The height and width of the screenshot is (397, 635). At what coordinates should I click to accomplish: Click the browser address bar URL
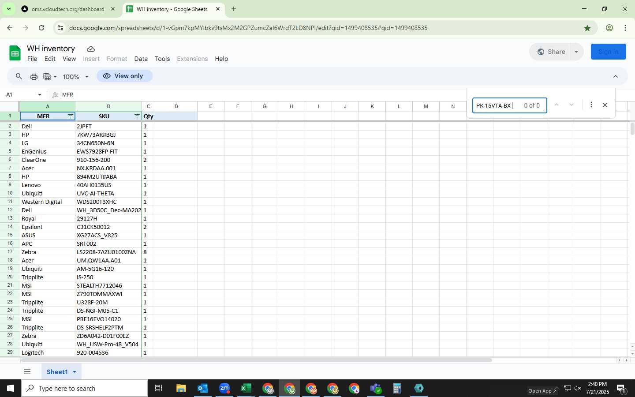[x=248, y=28]
